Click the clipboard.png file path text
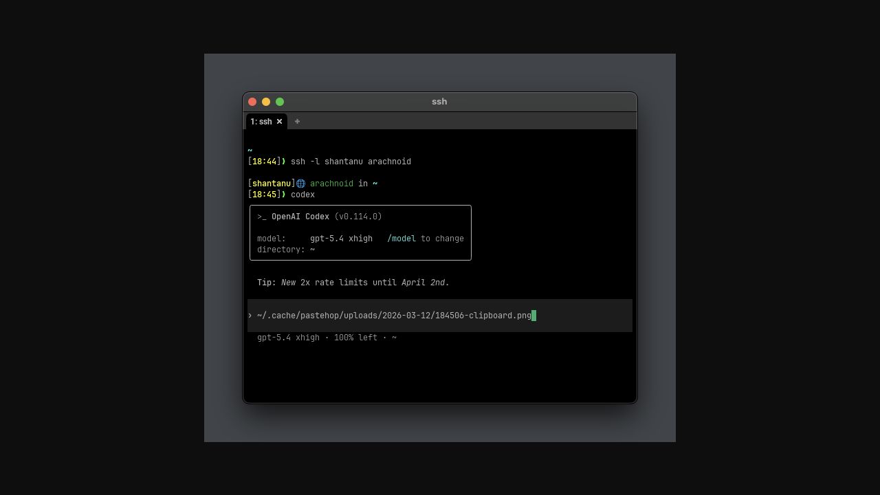880x495 pixels. coord(394,316)
